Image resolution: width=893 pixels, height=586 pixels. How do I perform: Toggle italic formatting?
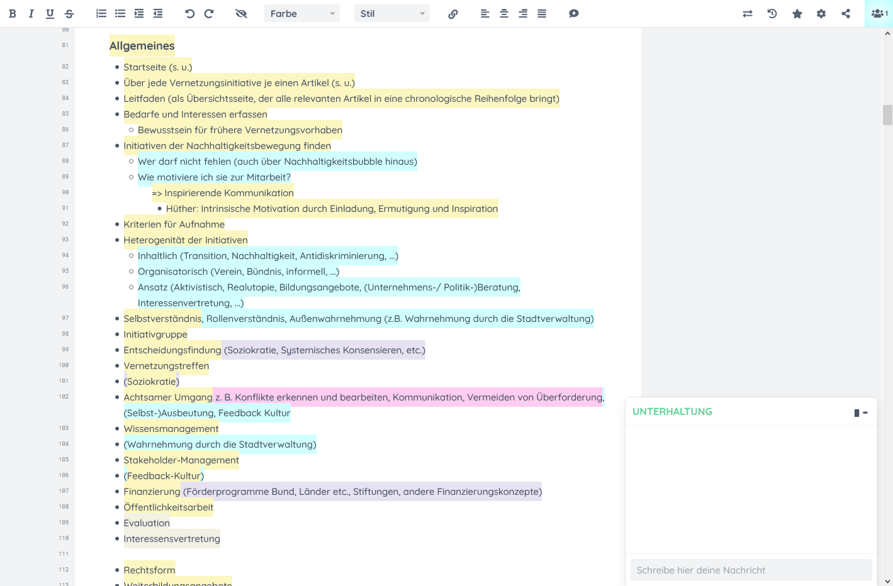(x=31, y=13)
